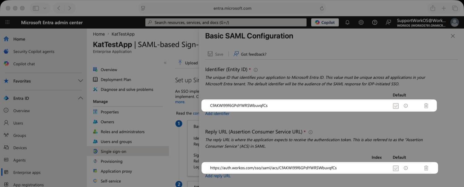Open the app Overview menu item
The height and width of the screenshot is (187, 464).
[109, 70]
